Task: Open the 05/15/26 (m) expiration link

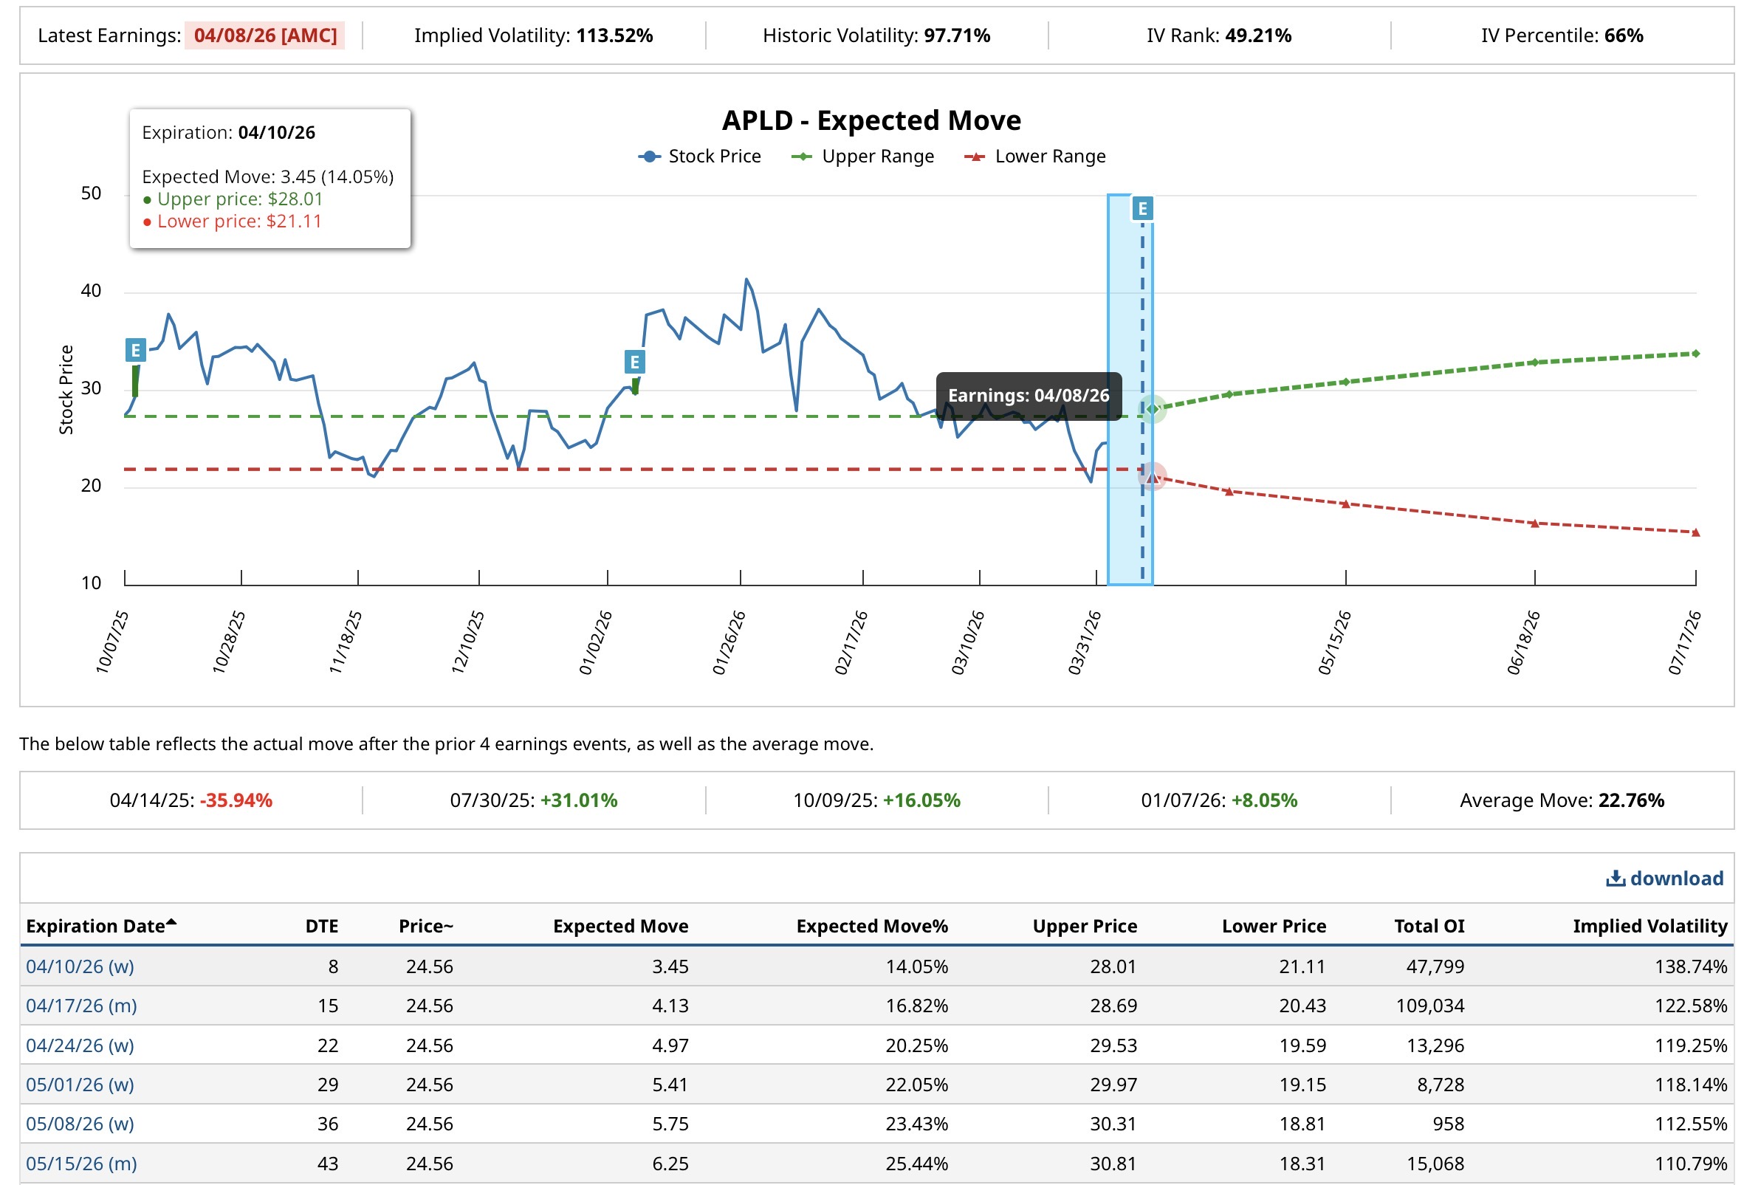Action: click(82, 1163)
